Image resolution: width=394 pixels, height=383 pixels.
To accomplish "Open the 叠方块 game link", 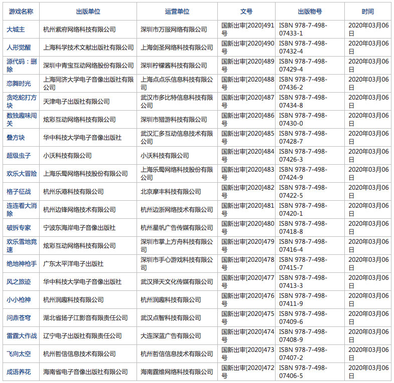I will (x=16, y=138).
